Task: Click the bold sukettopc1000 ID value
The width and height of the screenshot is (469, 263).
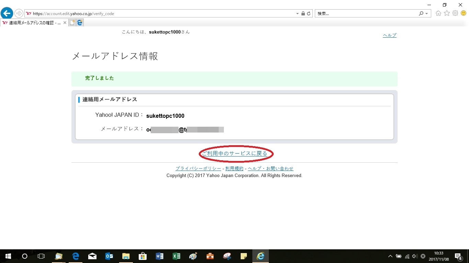Action: point(165,116)
